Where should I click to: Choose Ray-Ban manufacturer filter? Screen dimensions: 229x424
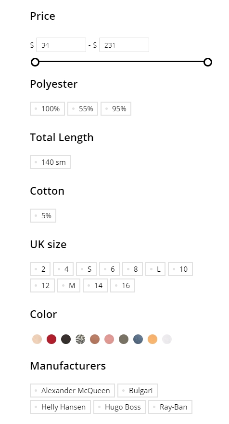point(170,407)
